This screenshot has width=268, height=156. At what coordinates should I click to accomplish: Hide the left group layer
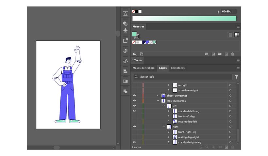pyautogui.click(x=134, y=106)
